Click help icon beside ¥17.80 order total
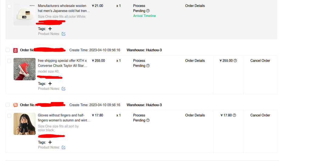The image size is (311, 161). [x=234, y=115]
